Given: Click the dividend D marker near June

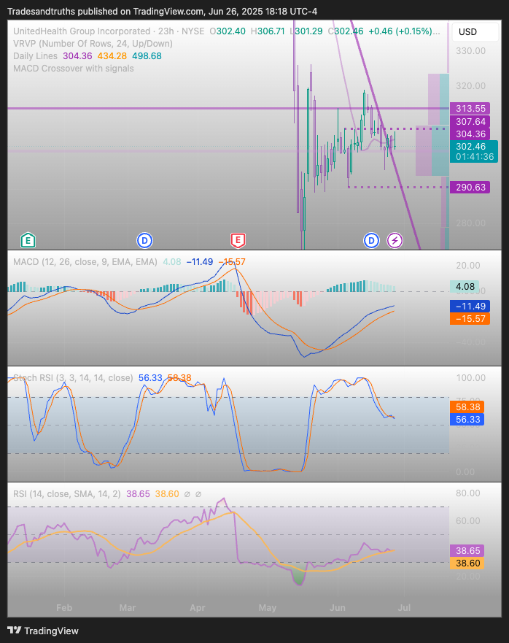Looking at the screenshot, I should (x=372, y=240).
